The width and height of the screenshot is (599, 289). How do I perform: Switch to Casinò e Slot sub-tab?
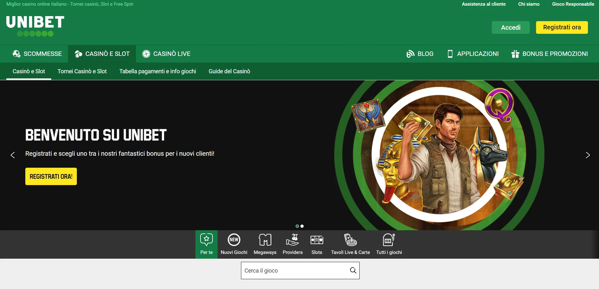tap(29, 71)
